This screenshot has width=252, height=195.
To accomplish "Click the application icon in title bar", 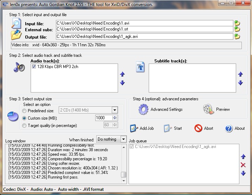I will tap(5, 4).
